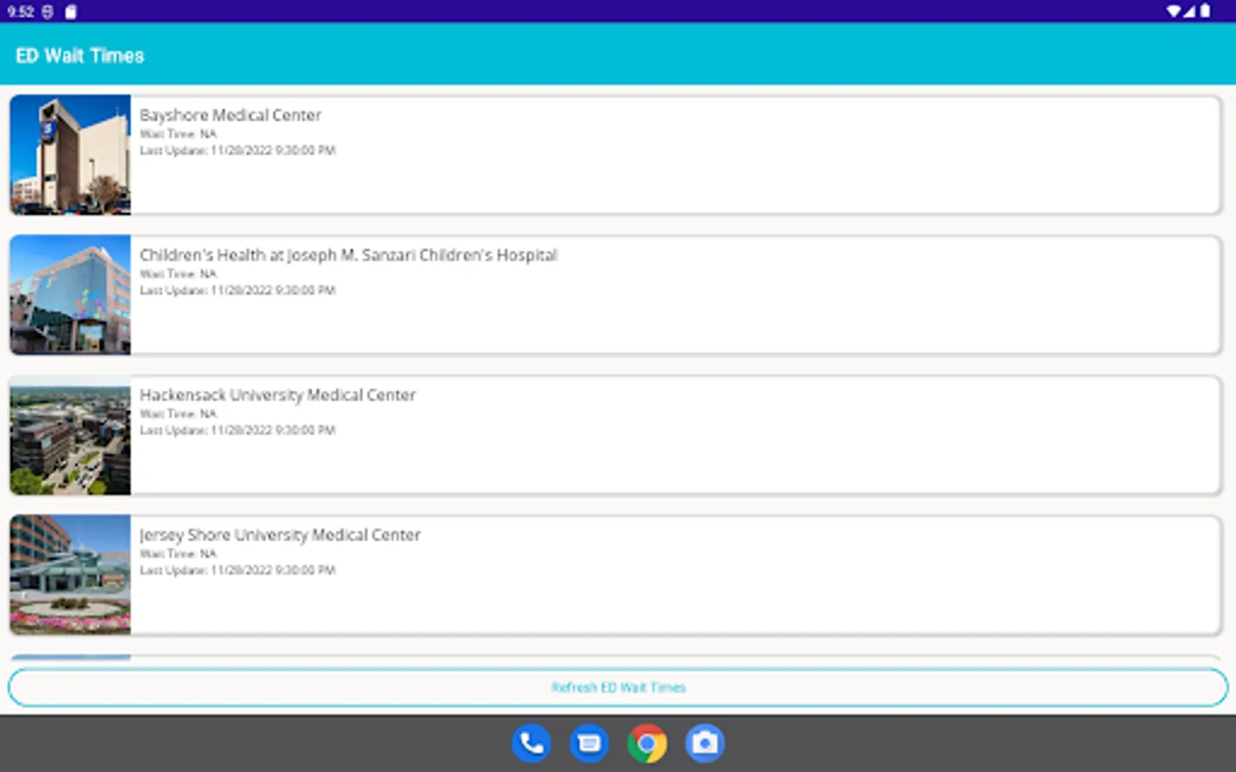The width and height of the screenshot is (1236, 772).
Task: Launch Chrome from the dock
Action: click(x=647, y=744)
